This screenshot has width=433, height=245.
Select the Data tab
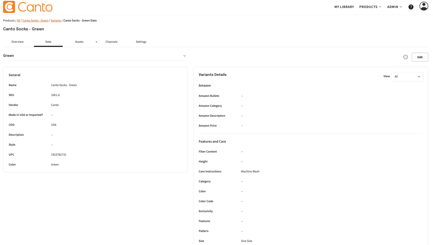coord(48,42)
